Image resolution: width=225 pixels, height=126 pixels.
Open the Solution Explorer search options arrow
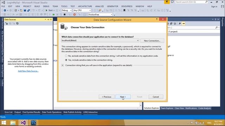[x=219, y=27]
